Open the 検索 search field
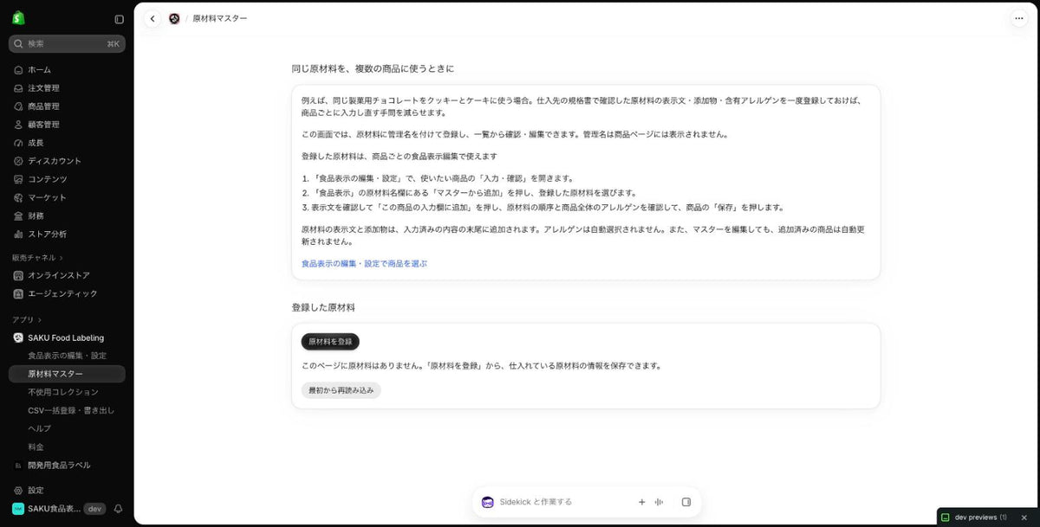Viewport: 1040px width, 527px height. coord(67,43)
